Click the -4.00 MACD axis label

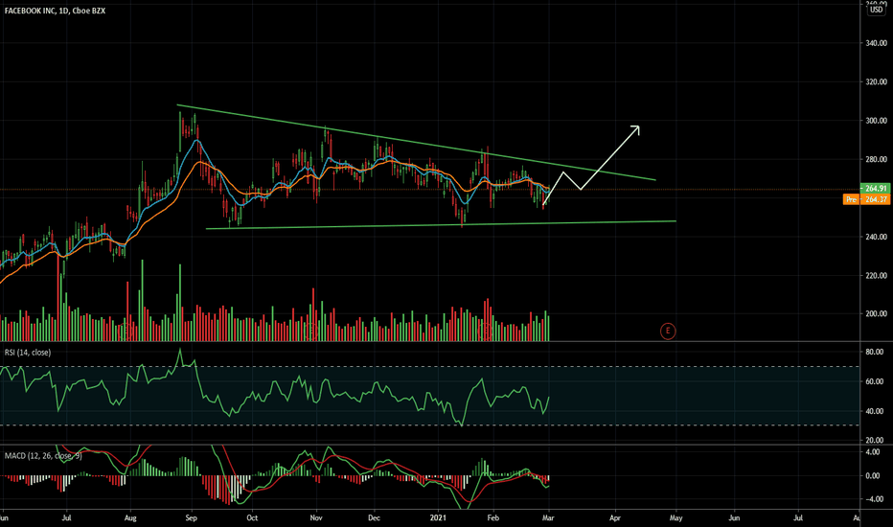click(x=873, y=498)
